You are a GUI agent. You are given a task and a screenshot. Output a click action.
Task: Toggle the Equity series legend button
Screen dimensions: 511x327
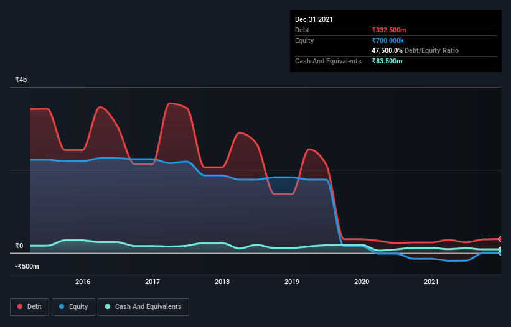coord(73,307)
